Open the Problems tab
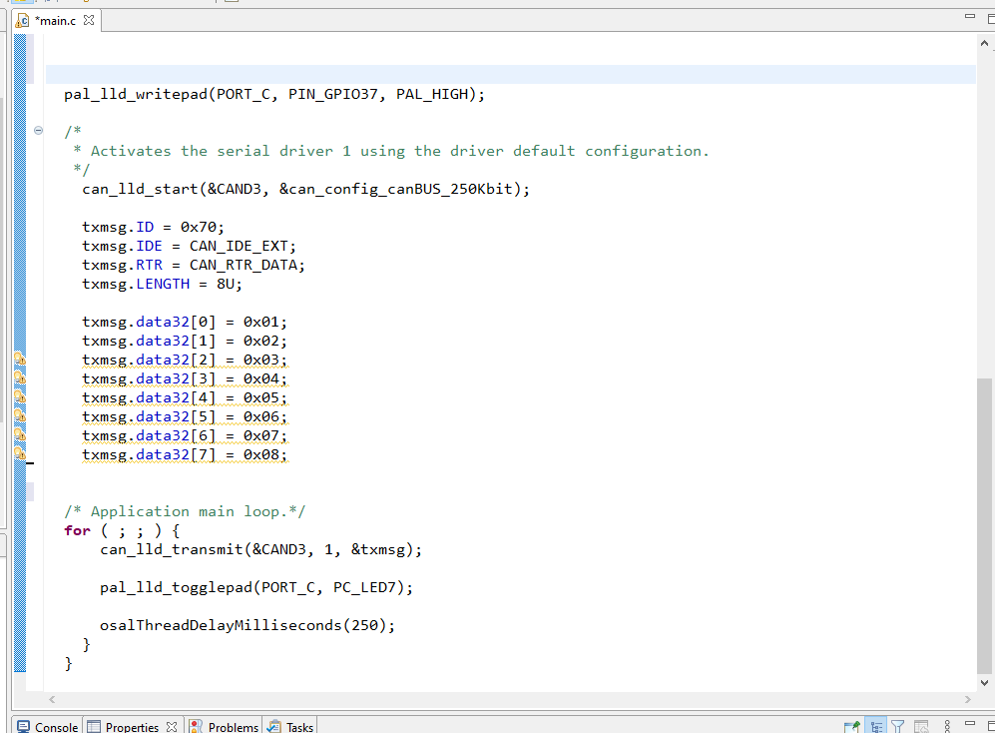995x733 pixels. tap(224, 727)
